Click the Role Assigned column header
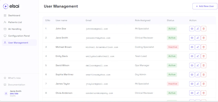The height and width of the screenshot is (102, 218). coord(143,20)
